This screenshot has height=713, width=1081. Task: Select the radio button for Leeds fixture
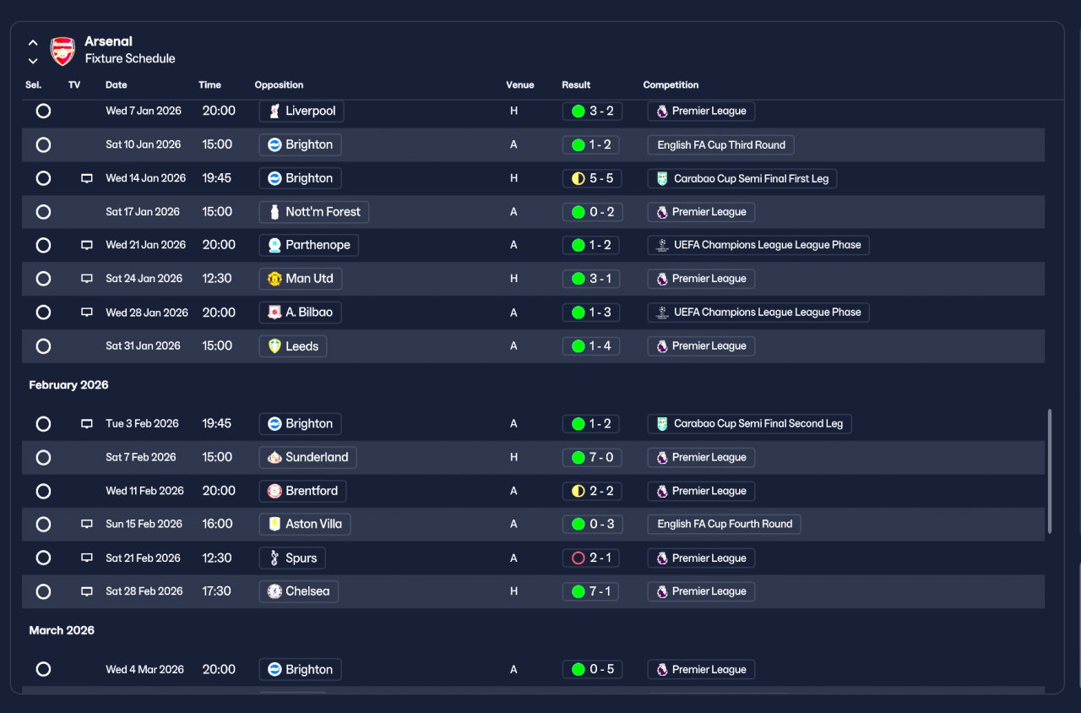44,346
